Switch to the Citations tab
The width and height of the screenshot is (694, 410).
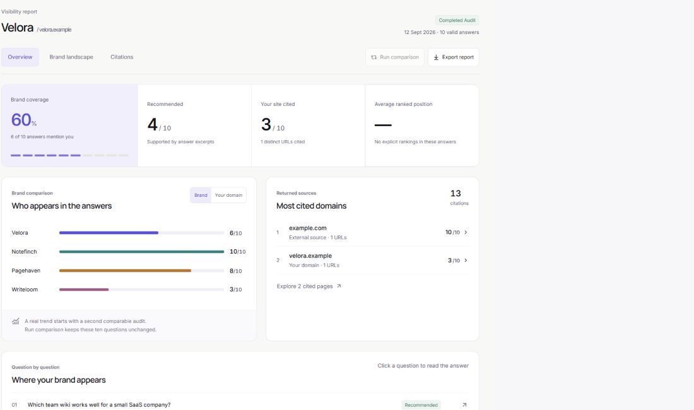coord(122,57)
